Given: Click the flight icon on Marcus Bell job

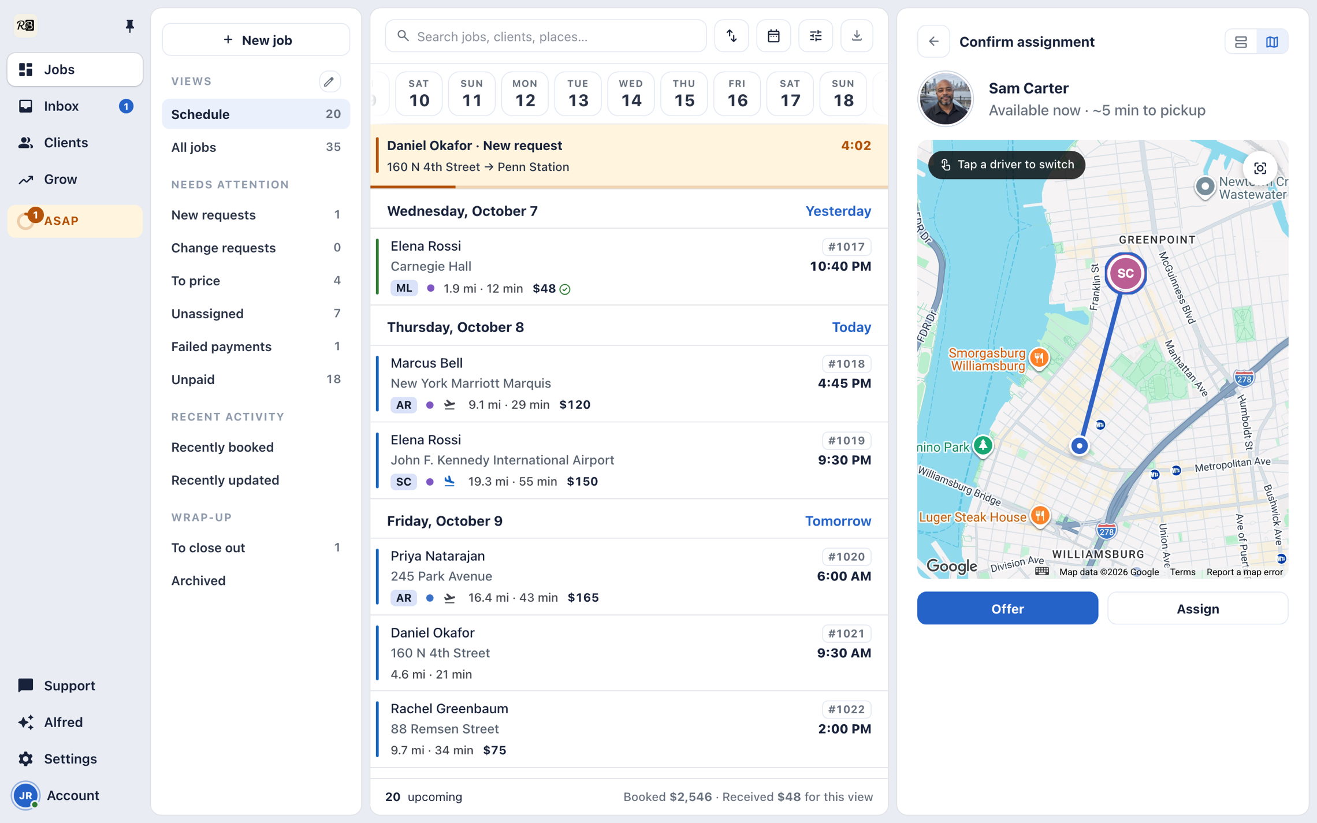Looking at the screenshot, I should click(x=449, y=405).
